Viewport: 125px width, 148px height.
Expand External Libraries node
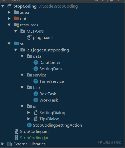(3, 144)
